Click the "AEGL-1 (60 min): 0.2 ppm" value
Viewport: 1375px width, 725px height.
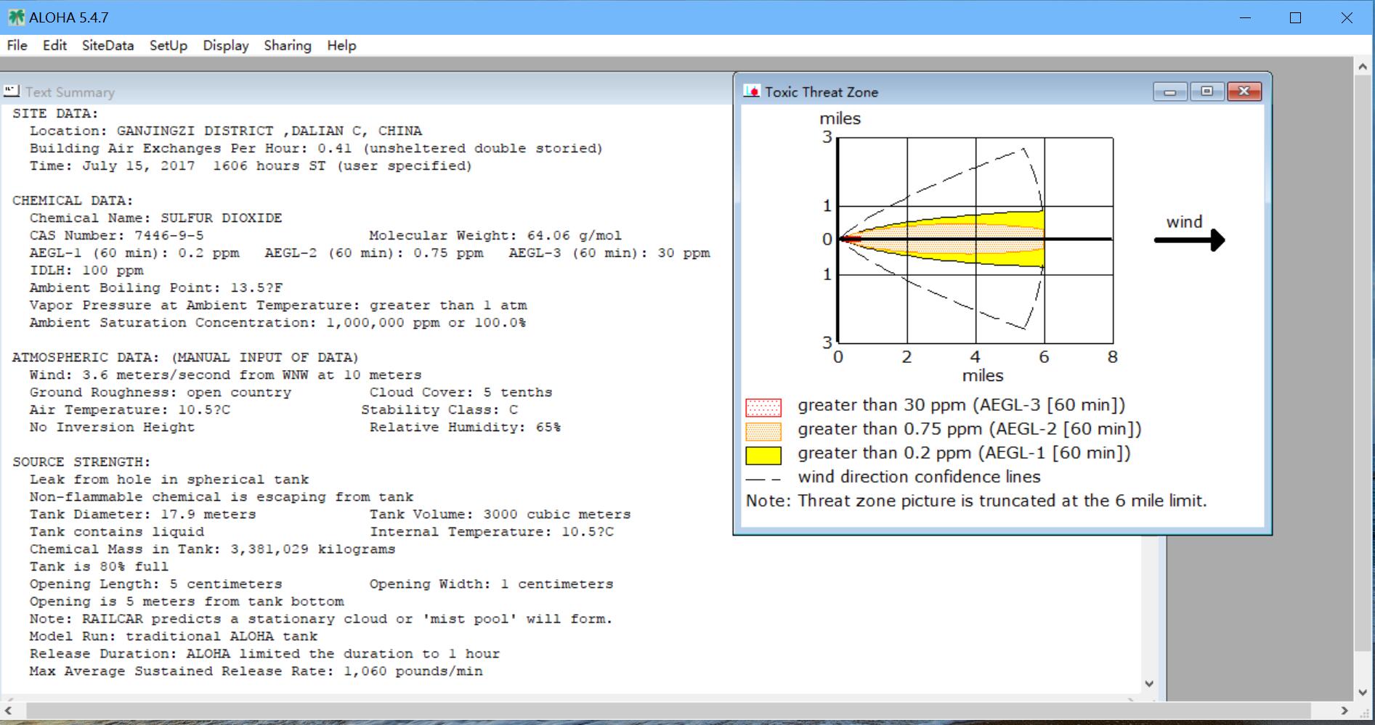pos(135,253)
